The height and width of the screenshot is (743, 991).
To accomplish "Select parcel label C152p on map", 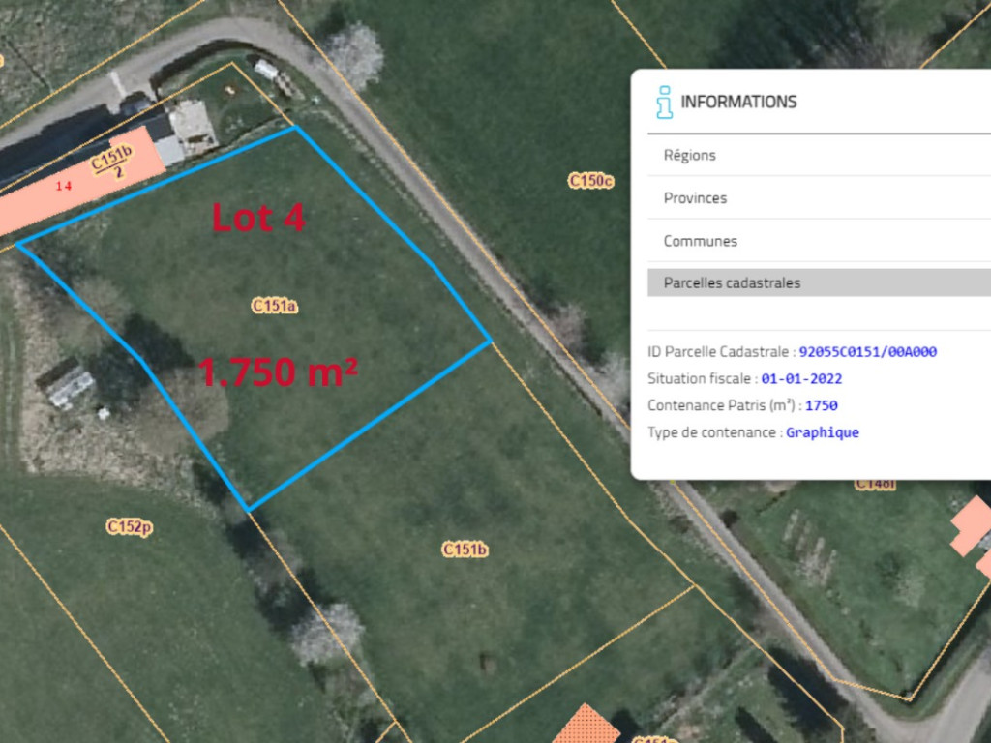I will (129, 527).
